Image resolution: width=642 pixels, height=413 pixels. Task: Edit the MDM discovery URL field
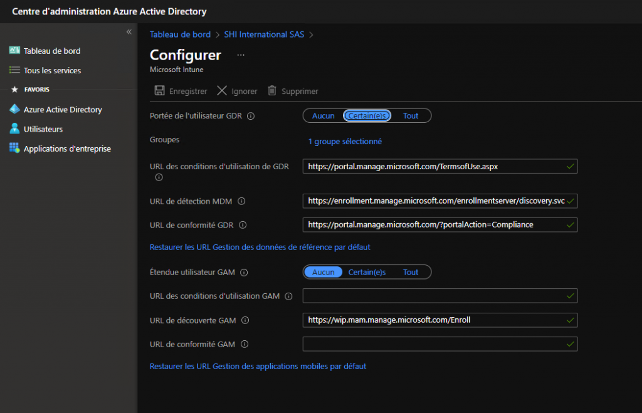click(440, 201)
